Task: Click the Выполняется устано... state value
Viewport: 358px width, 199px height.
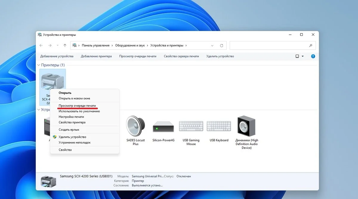Action: [147, 185]
